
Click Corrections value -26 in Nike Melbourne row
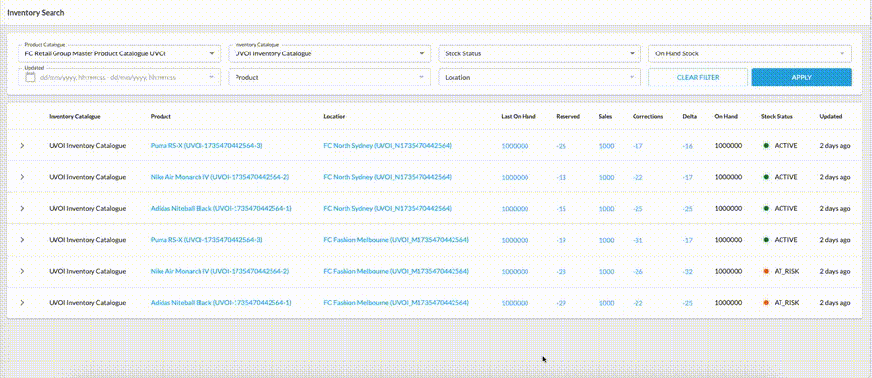pyautogui.click(x=637, y=271)
